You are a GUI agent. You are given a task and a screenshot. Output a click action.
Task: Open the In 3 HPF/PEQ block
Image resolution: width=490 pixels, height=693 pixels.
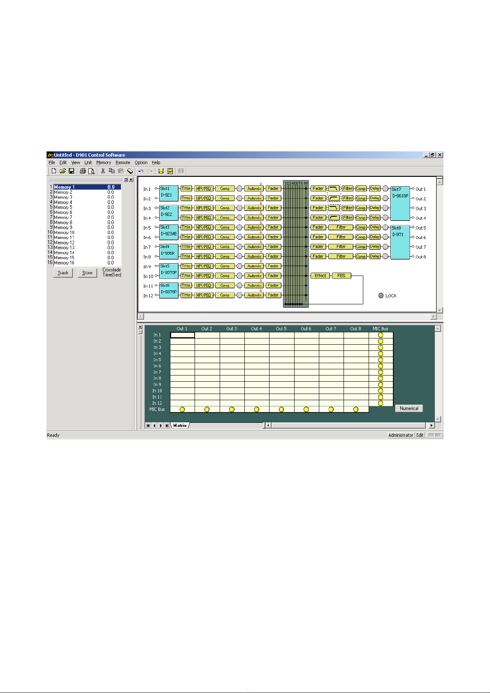tap(203, 208)
